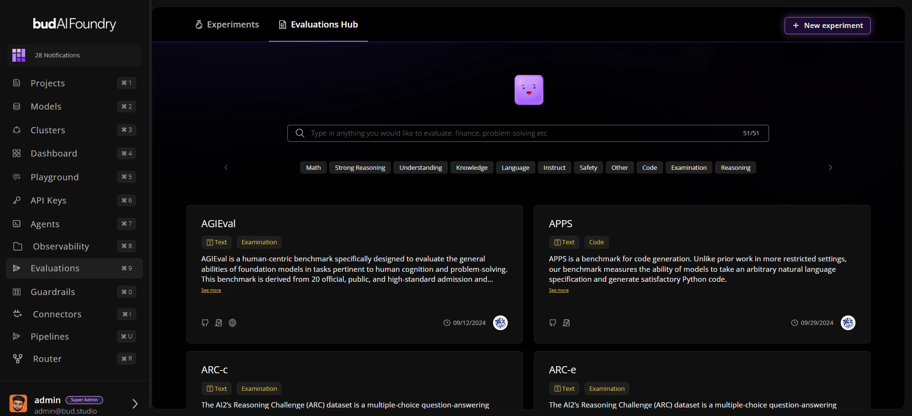Open the 28 Notifications panel
912x416 pixels.
74,55
